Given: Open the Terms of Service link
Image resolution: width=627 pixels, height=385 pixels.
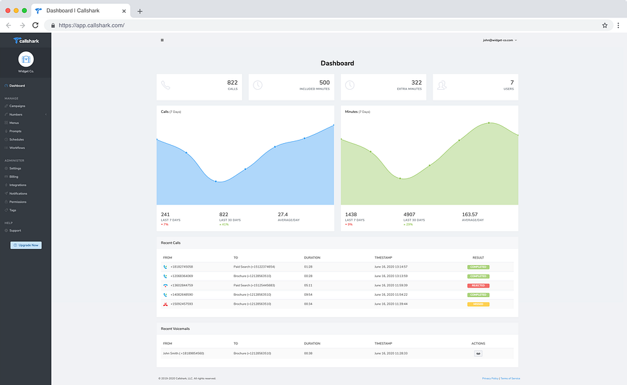Looking at the screenshot, I should (x=510, y=378).
